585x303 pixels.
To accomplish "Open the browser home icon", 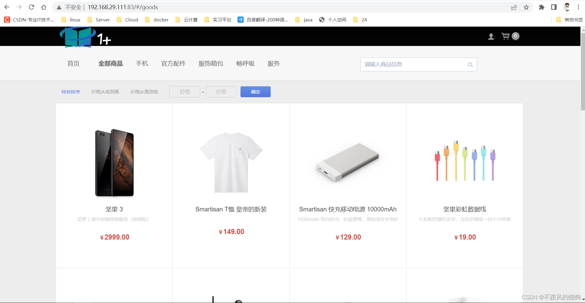I will click(44, 7).
